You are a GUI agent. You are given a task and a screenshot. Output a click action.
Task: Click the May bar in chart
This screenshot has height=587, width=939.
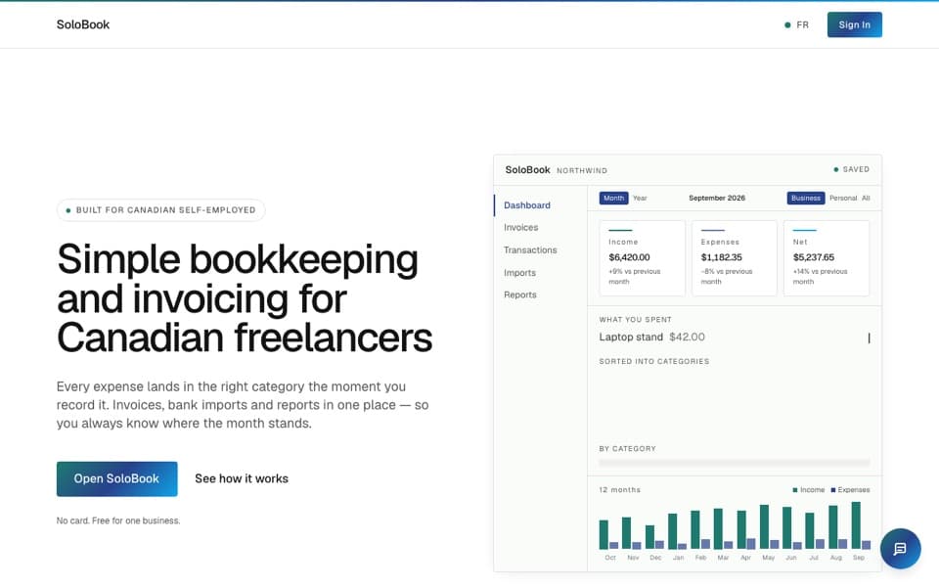pyautogui.click(x=764, y=526)
